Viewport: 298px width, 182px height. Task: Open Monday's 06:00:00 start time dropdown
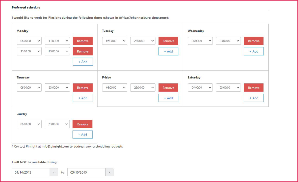click(x=29, y=41)
